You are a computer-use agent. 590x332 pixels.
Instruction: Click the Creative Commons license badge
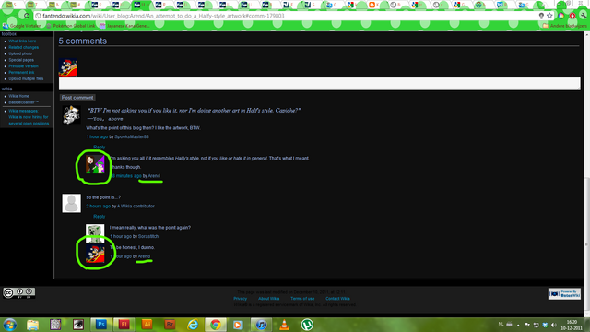pyautogui.click(x=19, y=293)
